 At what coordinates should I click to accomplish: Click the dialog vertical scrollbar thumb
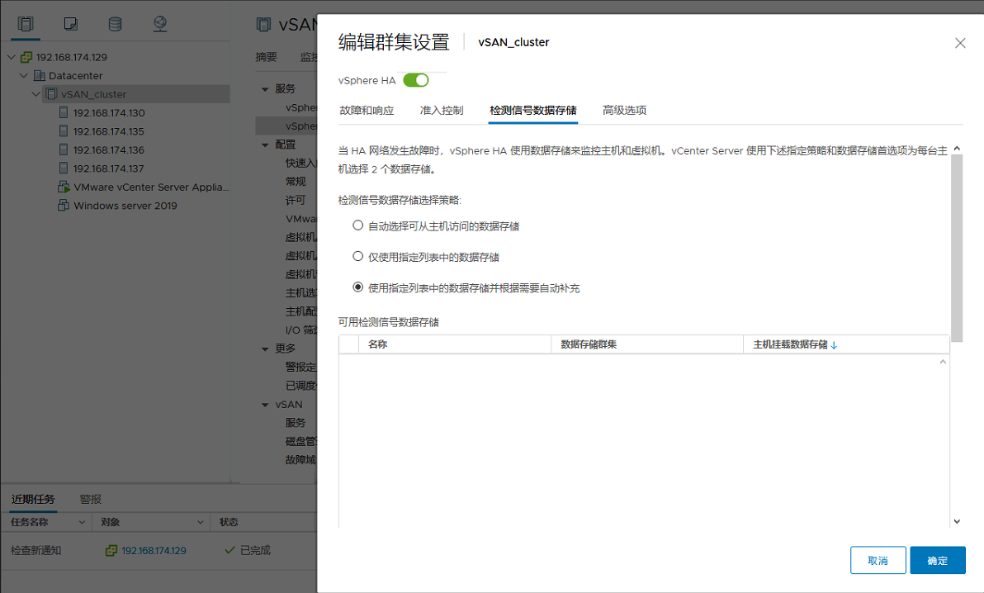coord(957,248)
